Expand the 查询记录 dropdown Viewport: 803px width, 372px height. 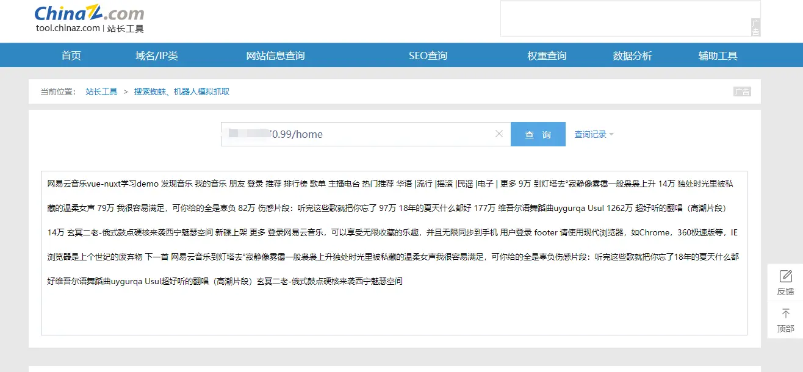pos(594,134)
